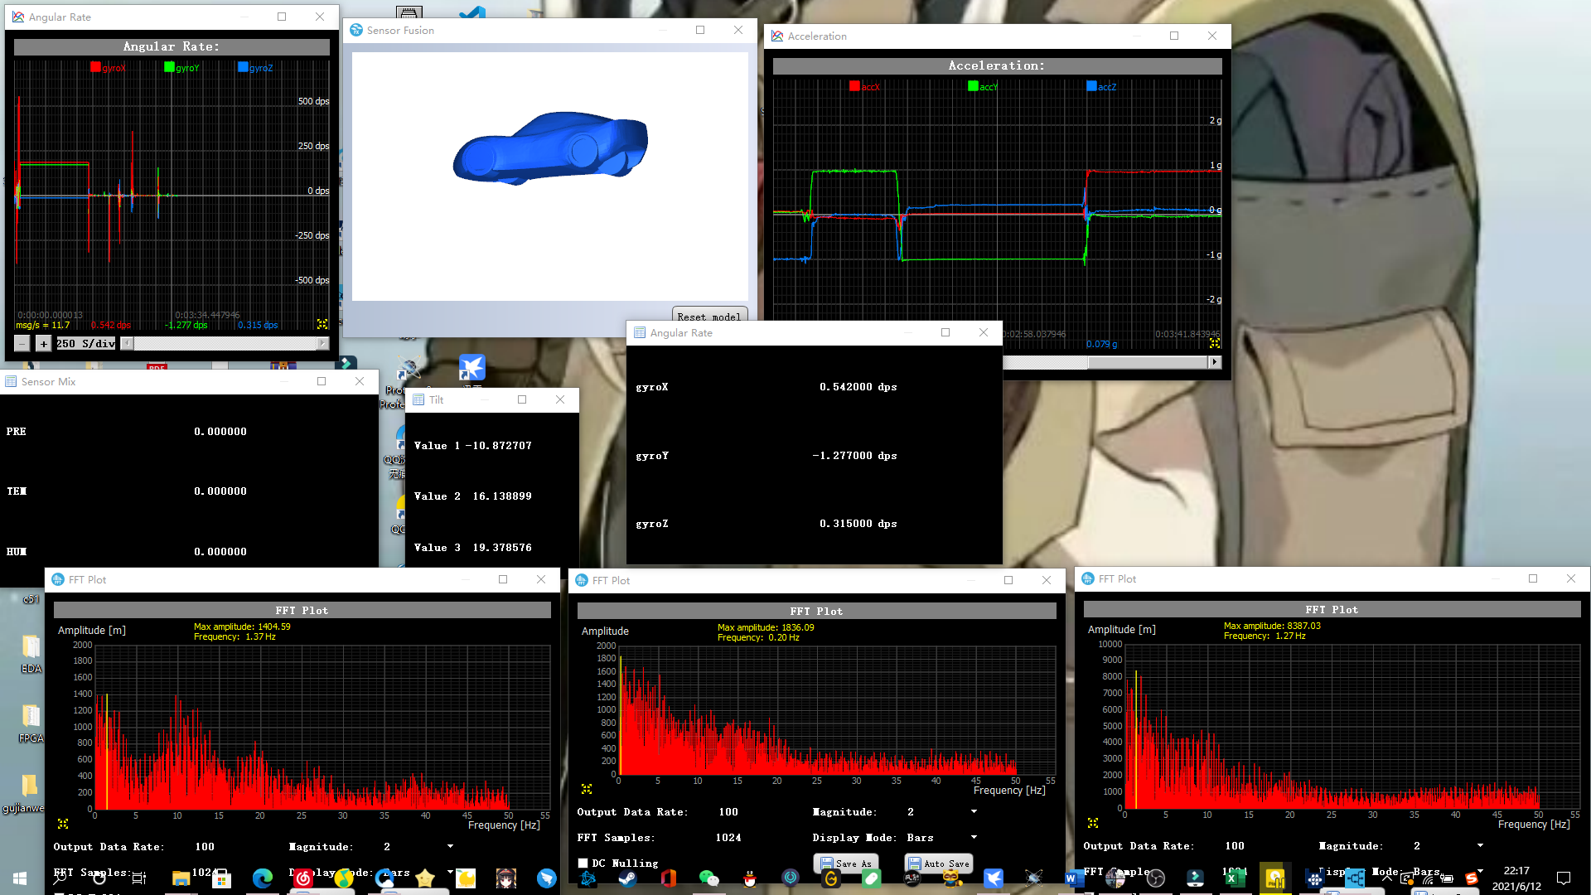Open File Explorer from the taskbar
This screenshot has height=895, width=1591.
coord(181,878)
